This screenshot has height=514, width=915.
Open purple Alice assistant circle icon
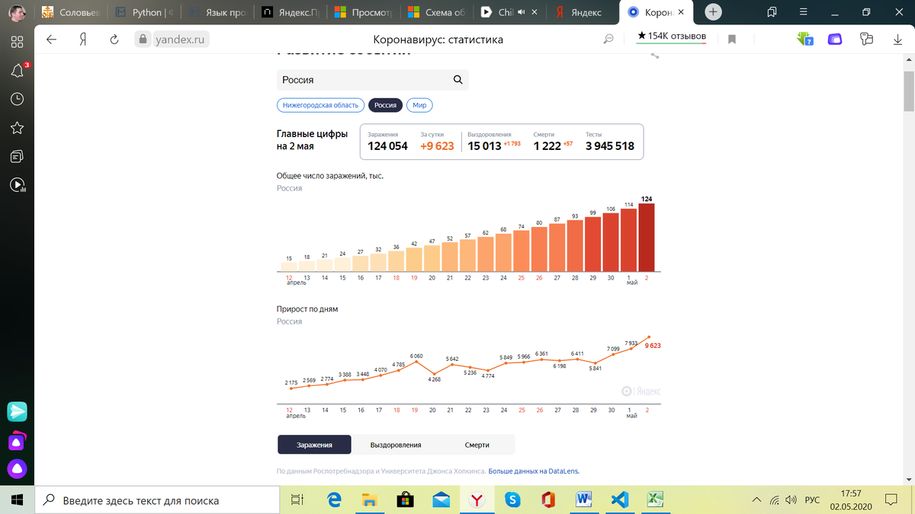[x=17, y=468]
